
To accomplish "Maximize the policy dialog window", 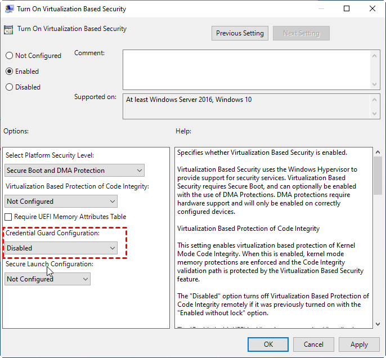I will (347, 8).
